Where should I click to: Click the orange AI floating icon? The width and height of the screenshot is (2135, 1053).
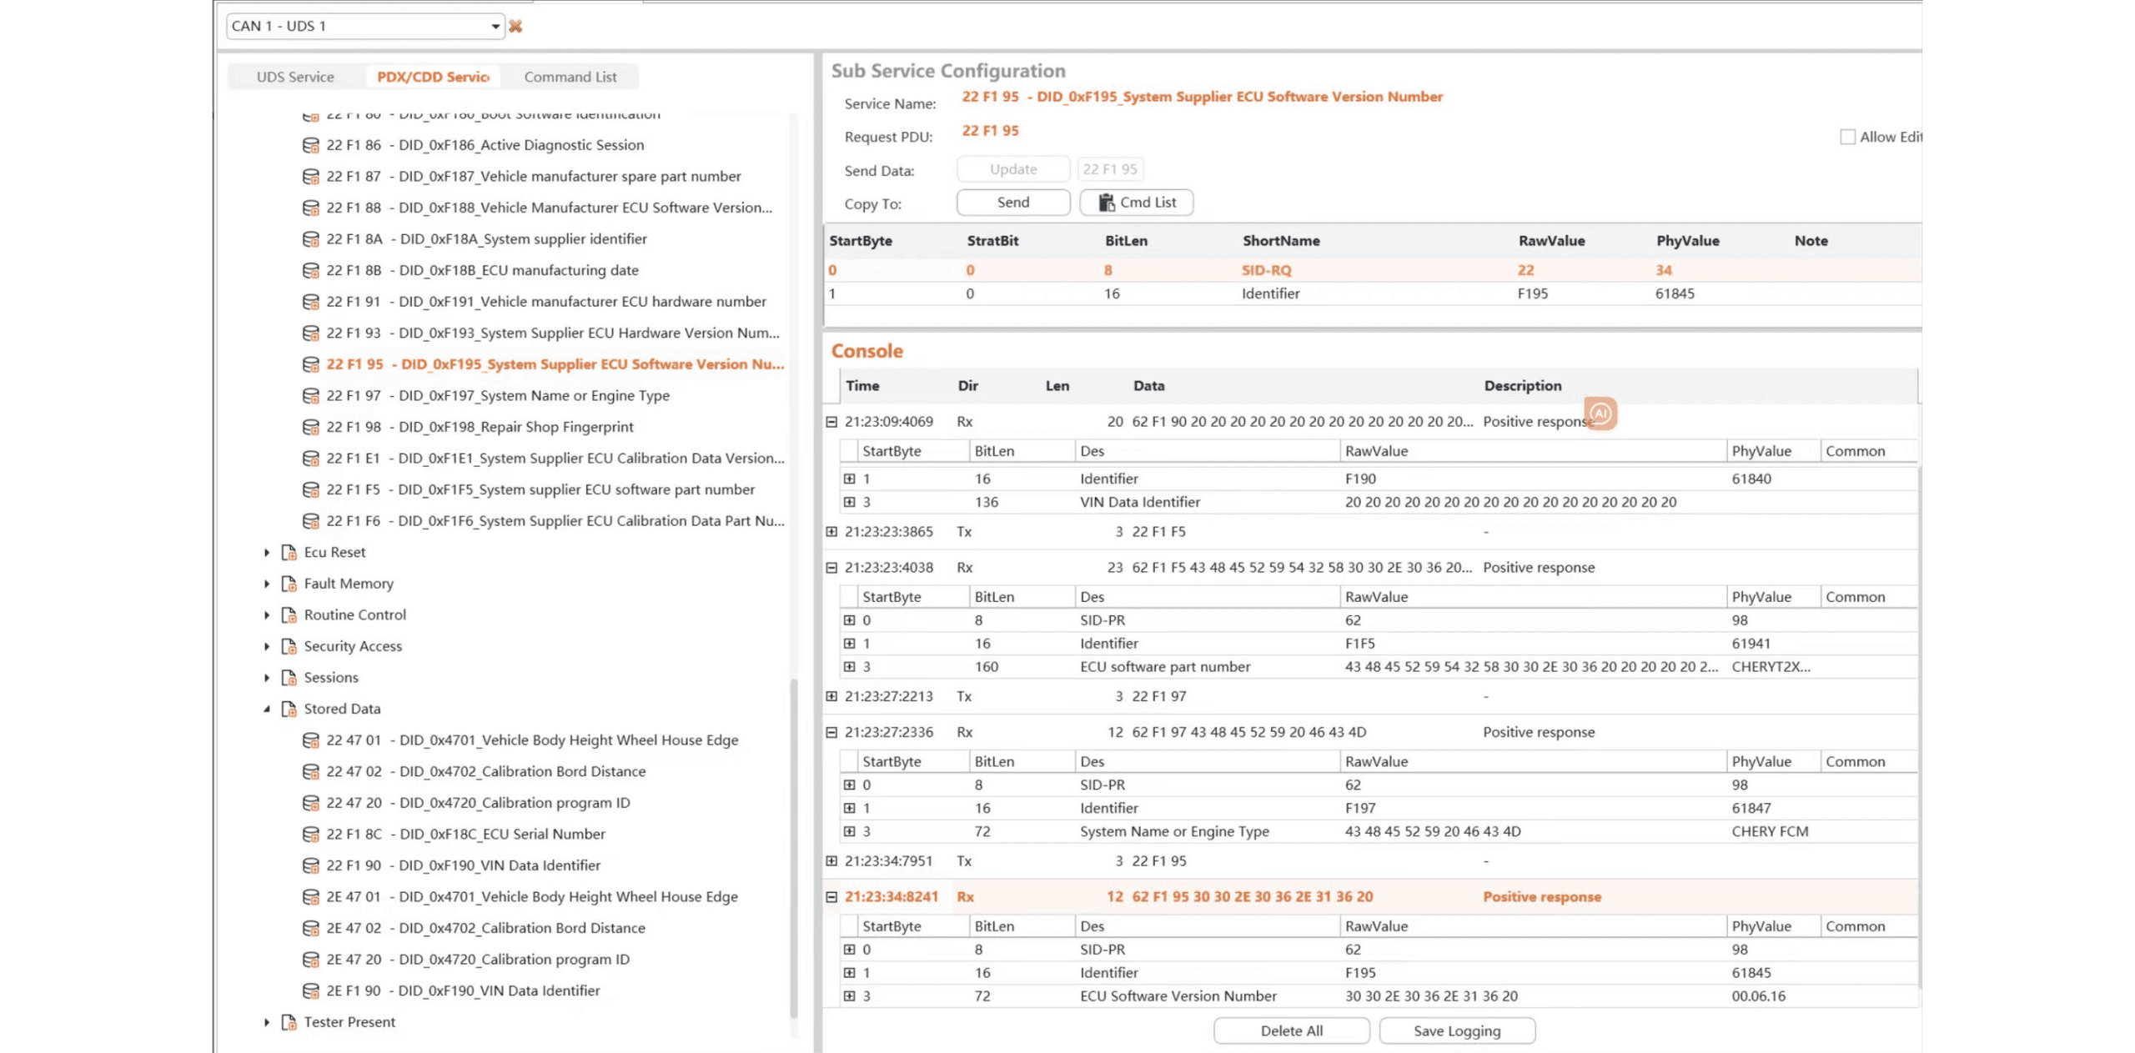pos(1600,414)
